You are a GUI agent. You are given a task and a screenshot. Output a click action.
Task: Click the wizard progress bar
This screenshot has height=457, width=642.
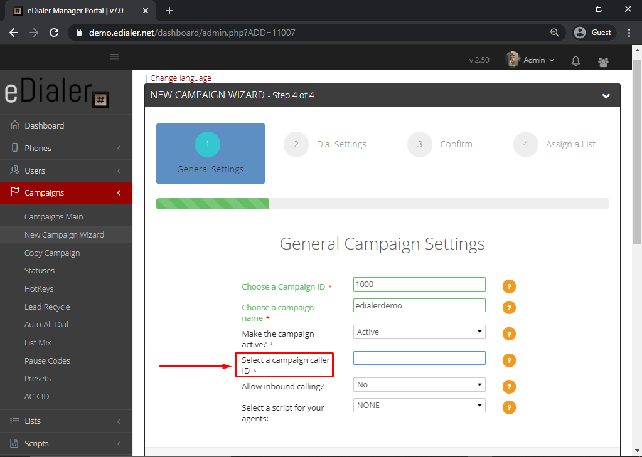pos(382,204)
